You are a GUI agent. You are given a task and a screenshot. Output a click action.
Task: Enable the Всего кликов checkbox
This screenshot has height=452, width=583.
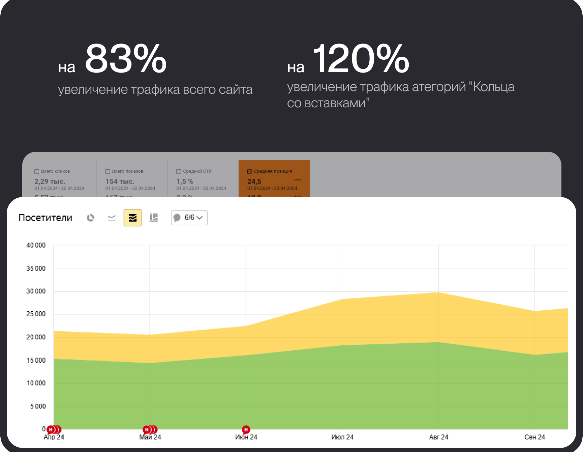pyautogui.click(x=37, y=171)
